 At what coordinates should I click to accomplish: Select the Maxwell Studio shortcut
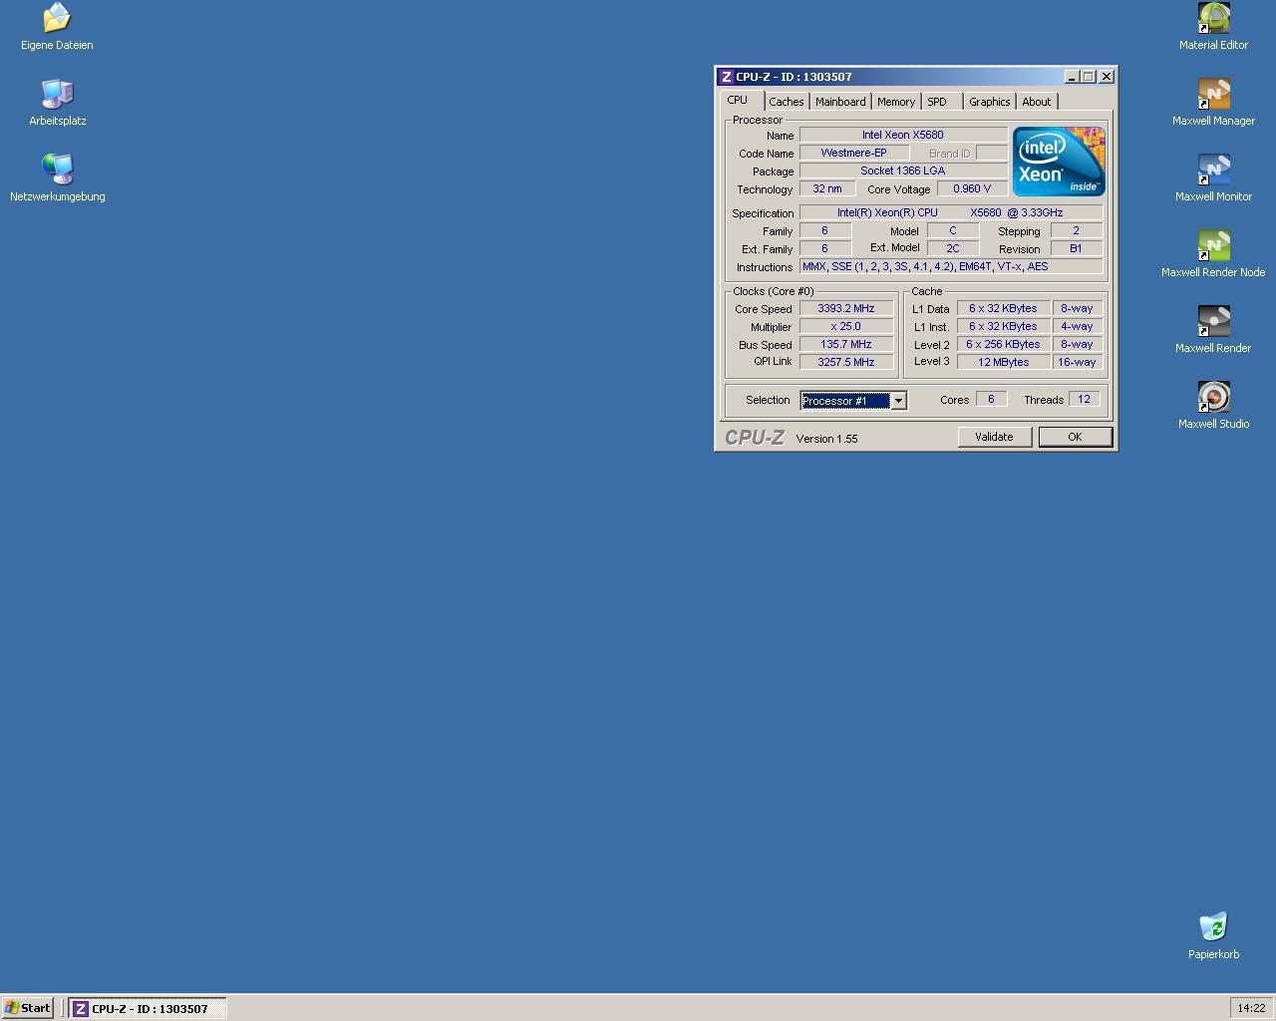pos(1213,406)
